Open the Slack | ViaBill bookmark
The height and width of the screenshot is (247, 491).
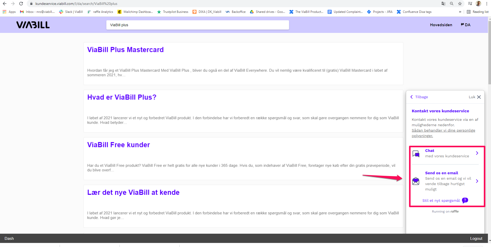click(x=71, y=12)
